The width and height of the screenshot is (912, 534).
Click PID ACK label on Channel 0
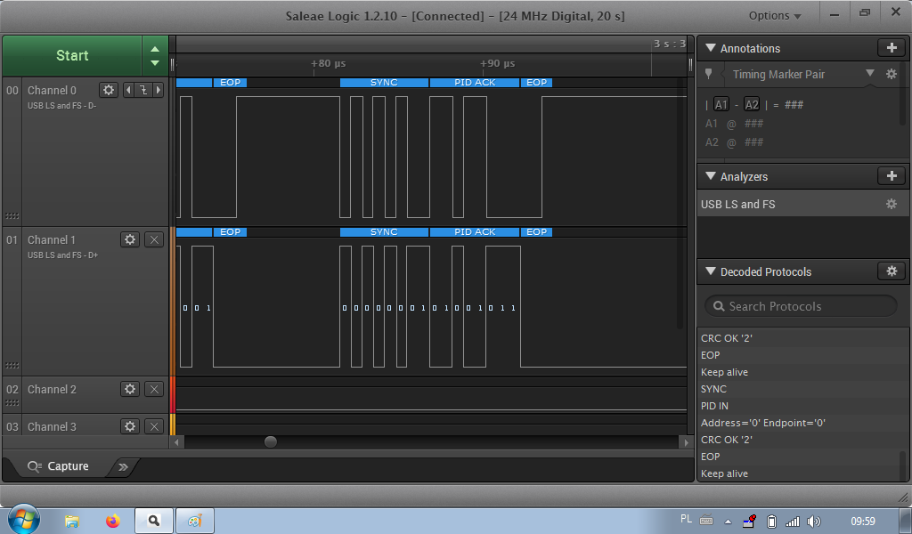[x=475, y=83]
